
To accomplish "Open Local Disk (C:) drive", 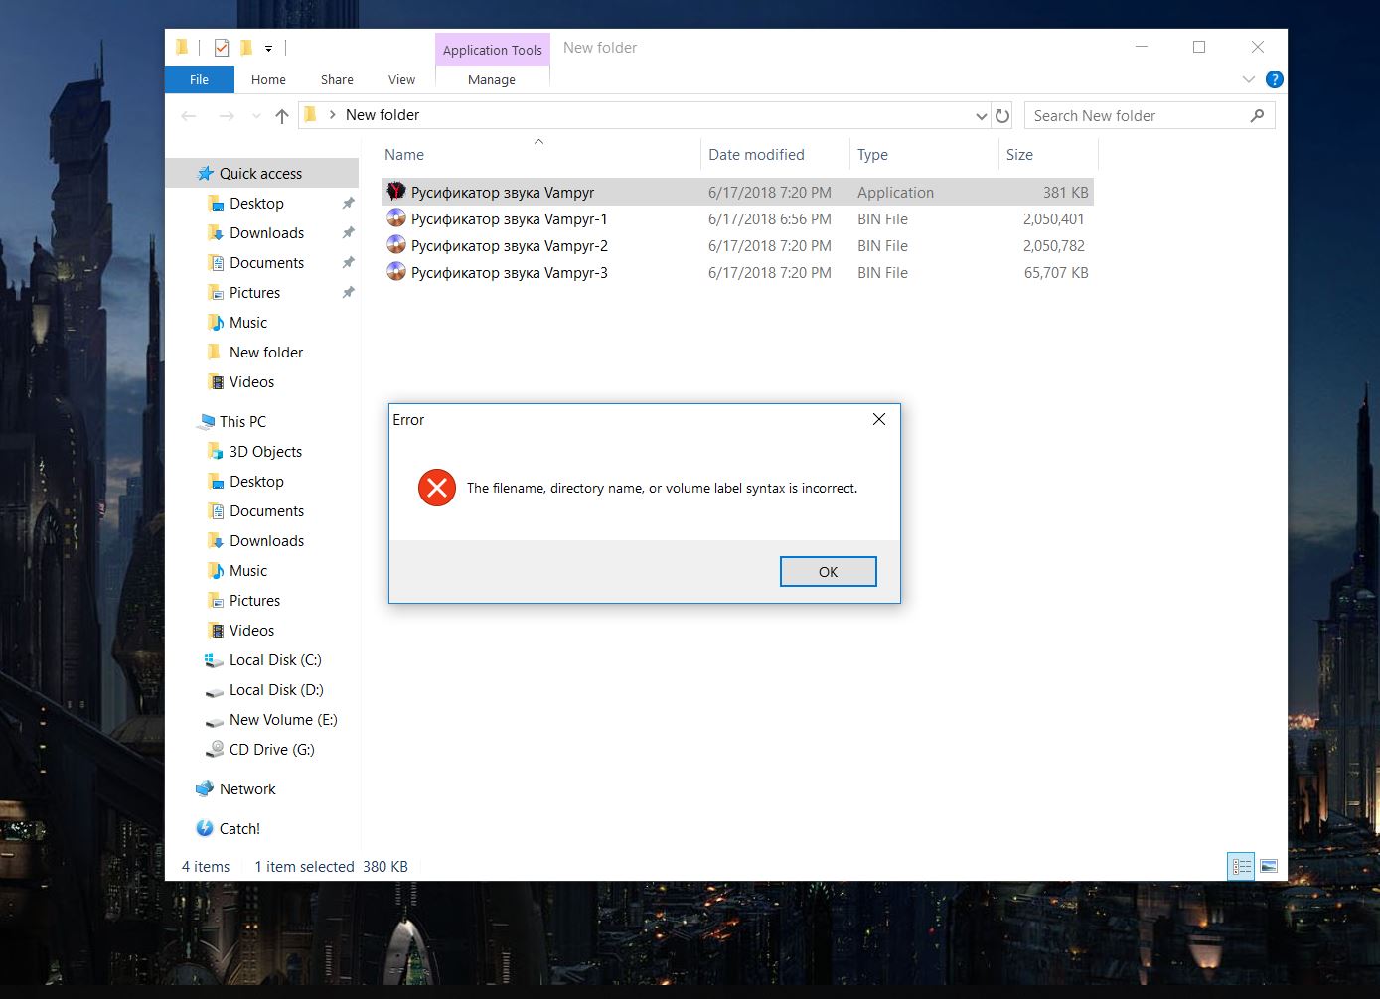I will tap(275, 659).
